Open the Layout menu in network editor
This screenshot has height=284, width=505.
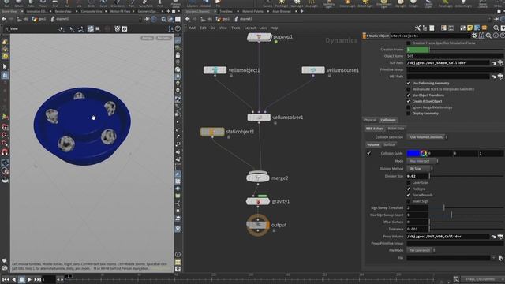[x=250, y=28]
